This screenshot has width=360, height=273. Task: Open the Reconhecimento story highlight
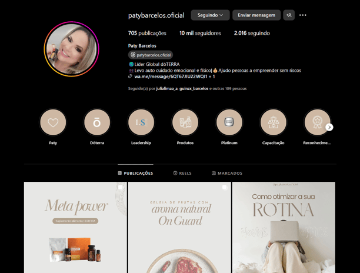[x=317, y=122]
